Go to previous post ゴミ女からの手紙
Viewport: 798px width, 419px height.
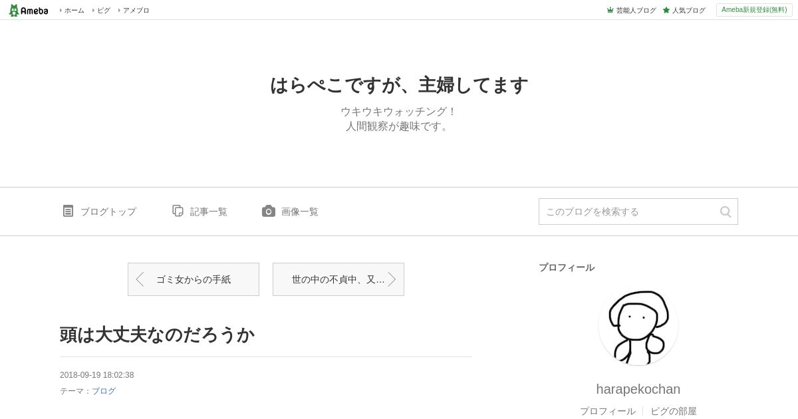click(194, 279)
